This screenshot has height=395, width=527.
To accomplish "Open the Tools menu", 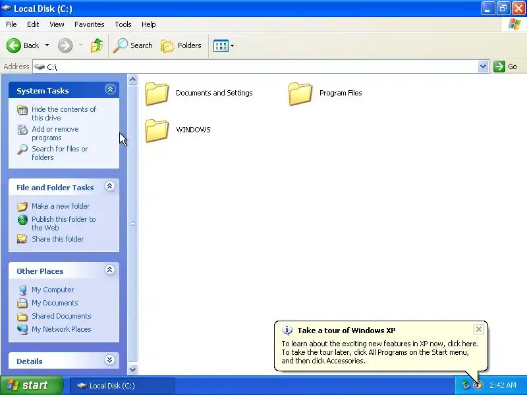I will pos(123,24).
